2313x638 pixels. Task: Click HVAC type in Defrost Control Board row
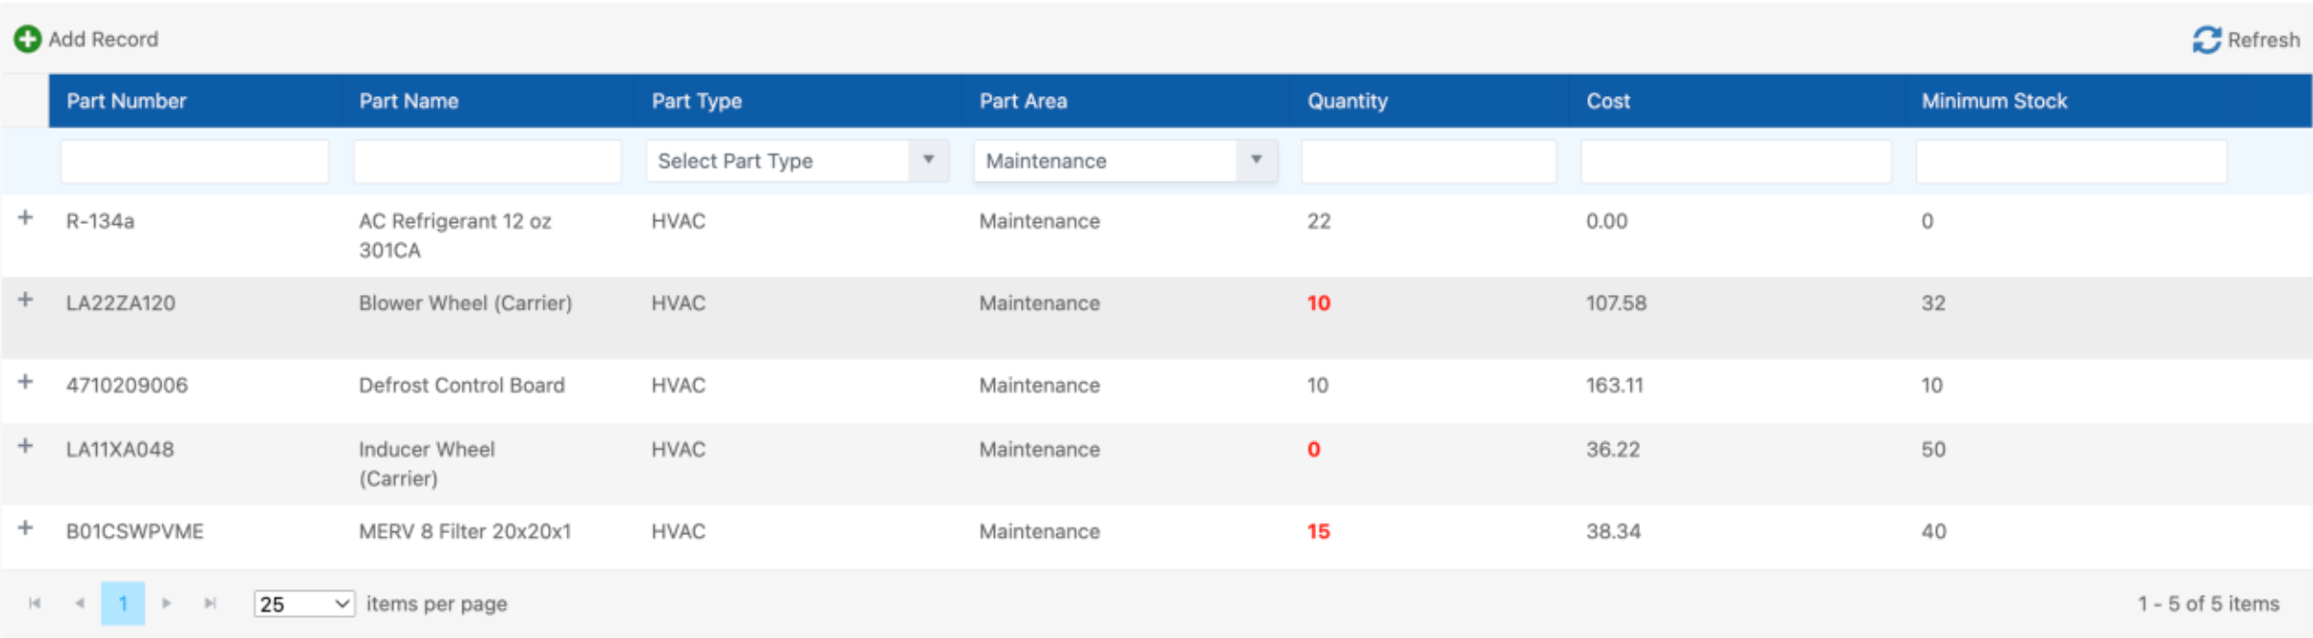point(678,385)
